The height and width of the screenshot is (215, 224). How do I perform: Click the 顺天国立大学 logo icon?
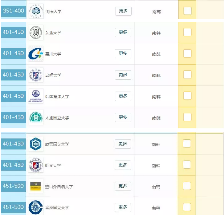pos(36,144)
